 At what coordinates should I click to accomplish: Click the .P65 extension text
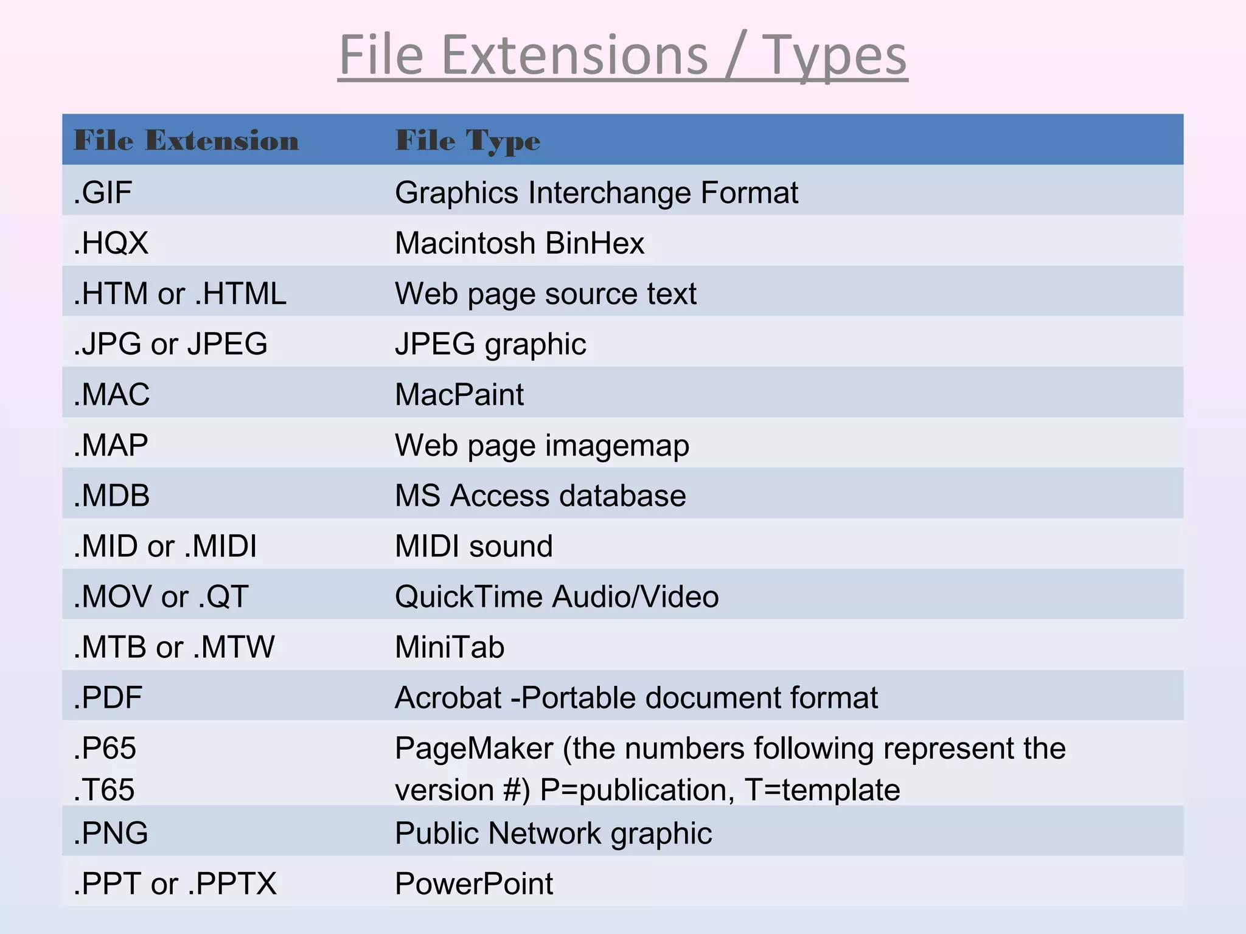[x=105, y=748]
